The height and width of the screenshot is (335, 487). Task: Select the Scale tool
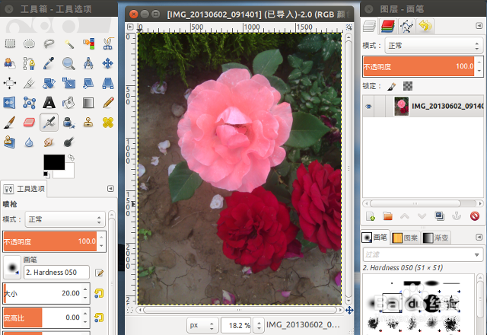(68, 83)
